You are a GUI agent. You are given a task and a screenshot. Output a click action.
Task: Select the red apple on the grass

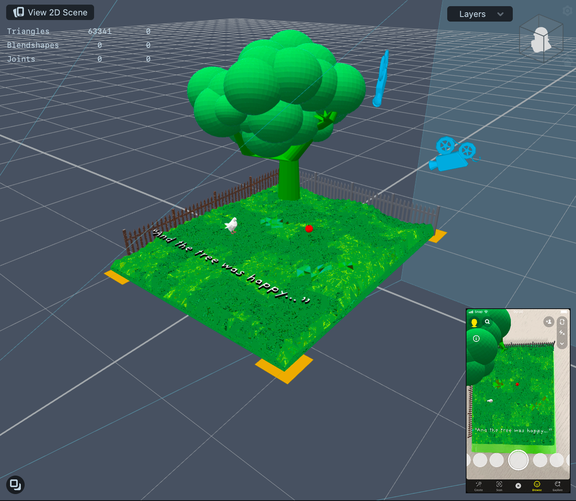pyautogui.click(x=309, y=229)
